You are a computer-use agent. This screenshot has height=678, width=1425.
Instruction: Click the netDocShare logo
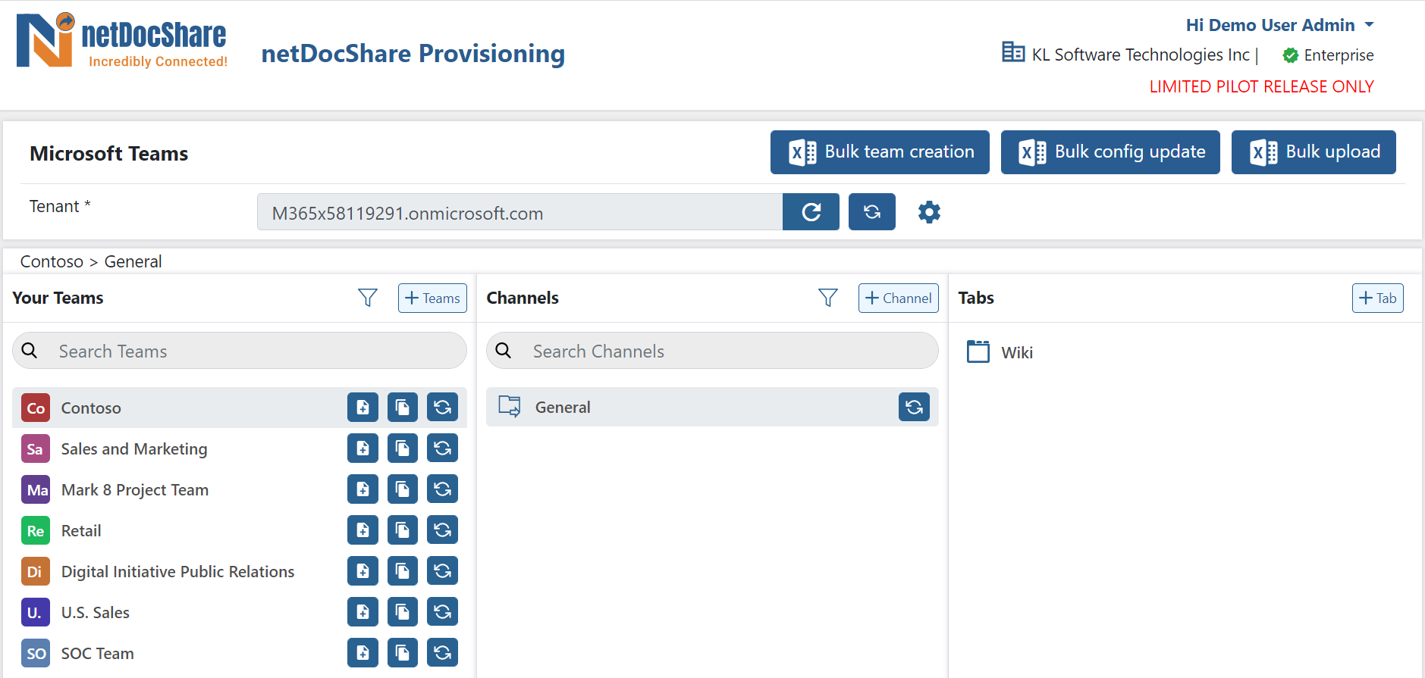[x=121, y=41]
